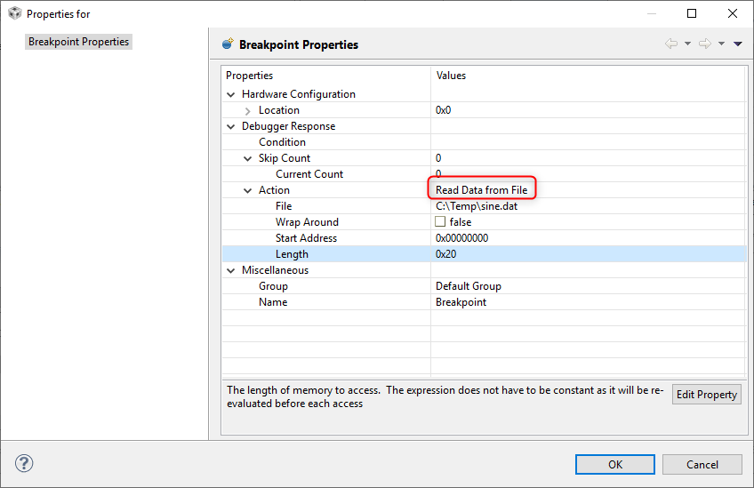Click the Properties window title icon
754x488 pixels.
(14, 14)
